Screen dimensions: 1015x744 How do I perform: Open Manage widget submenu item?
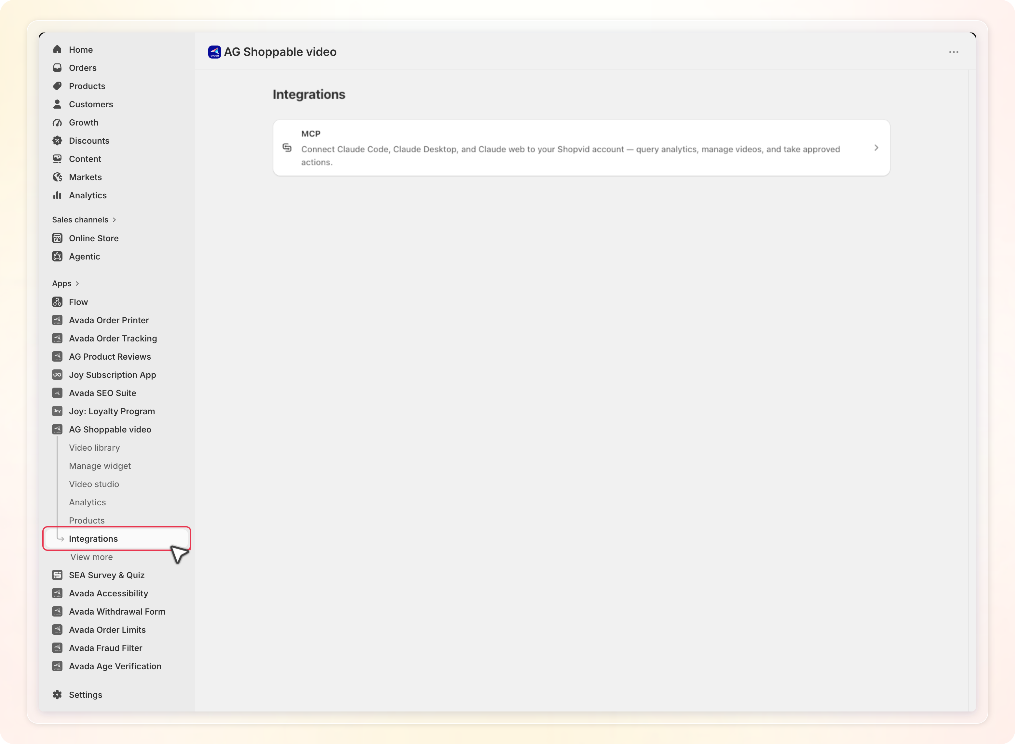[100, 466]
